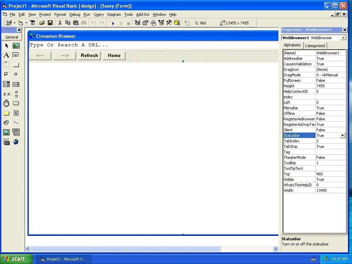Start the program with Run arrow

113,23
